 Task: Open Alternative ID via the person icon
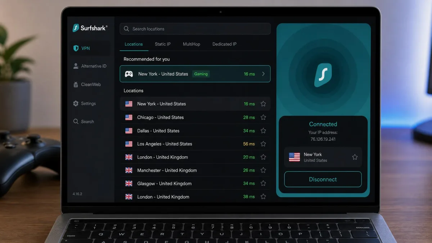(76, 66)
